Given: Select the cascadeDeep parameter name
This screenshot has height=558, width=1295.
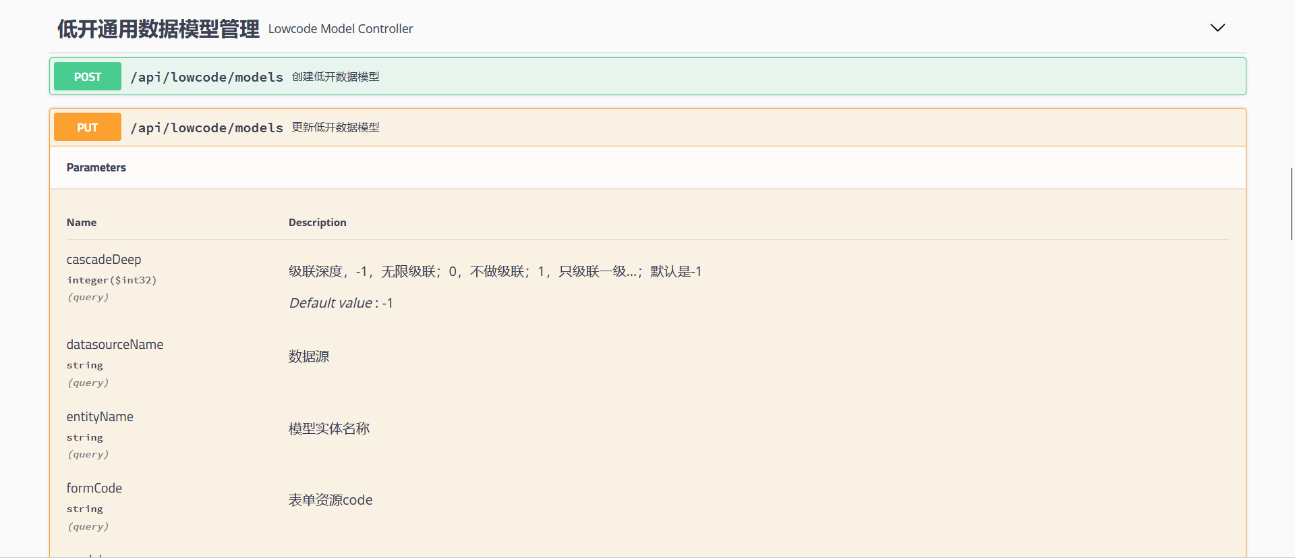Looking at the screenshot, I should tap(104, 260).
